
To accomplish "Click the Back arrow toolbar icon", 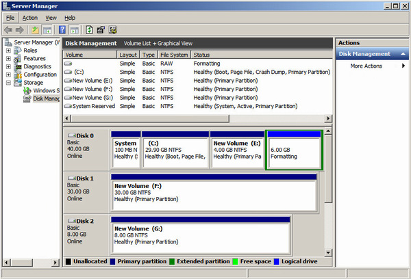I will pos(8,30).
